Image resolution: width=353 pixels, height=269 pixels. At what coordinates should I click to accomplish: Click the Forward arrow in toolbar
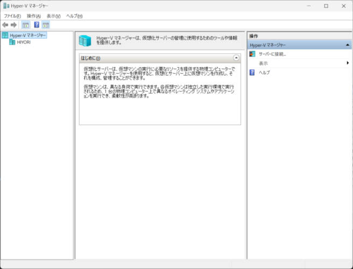click(x=14, y=25)
